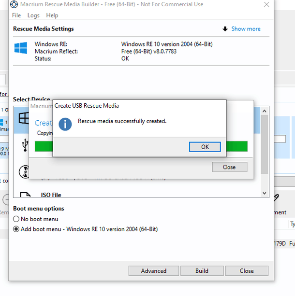Click the 'Rescue media successfully created.' message
Screen dimensions: 295x296
[122, 121]
